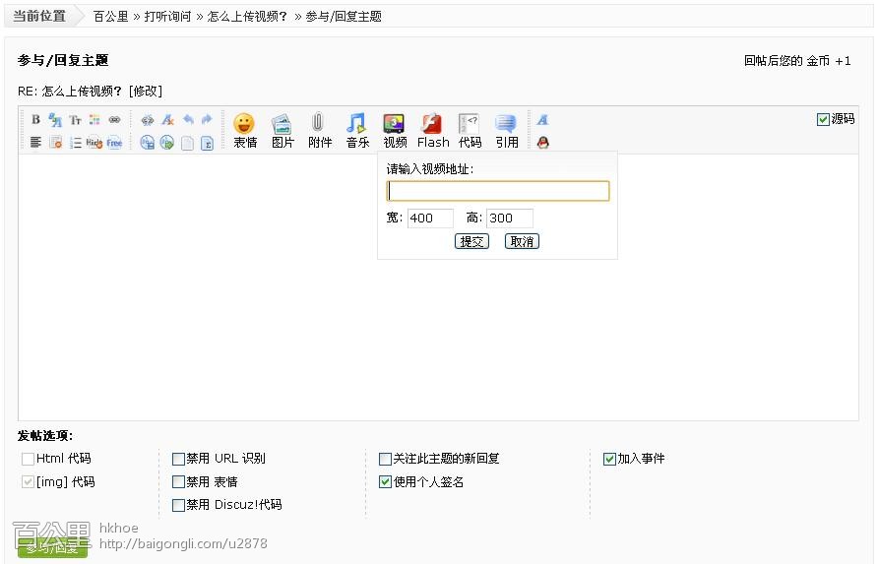The image size is (878, 564).
Task: Click the 当前位置 label
Action: point(39,17)
